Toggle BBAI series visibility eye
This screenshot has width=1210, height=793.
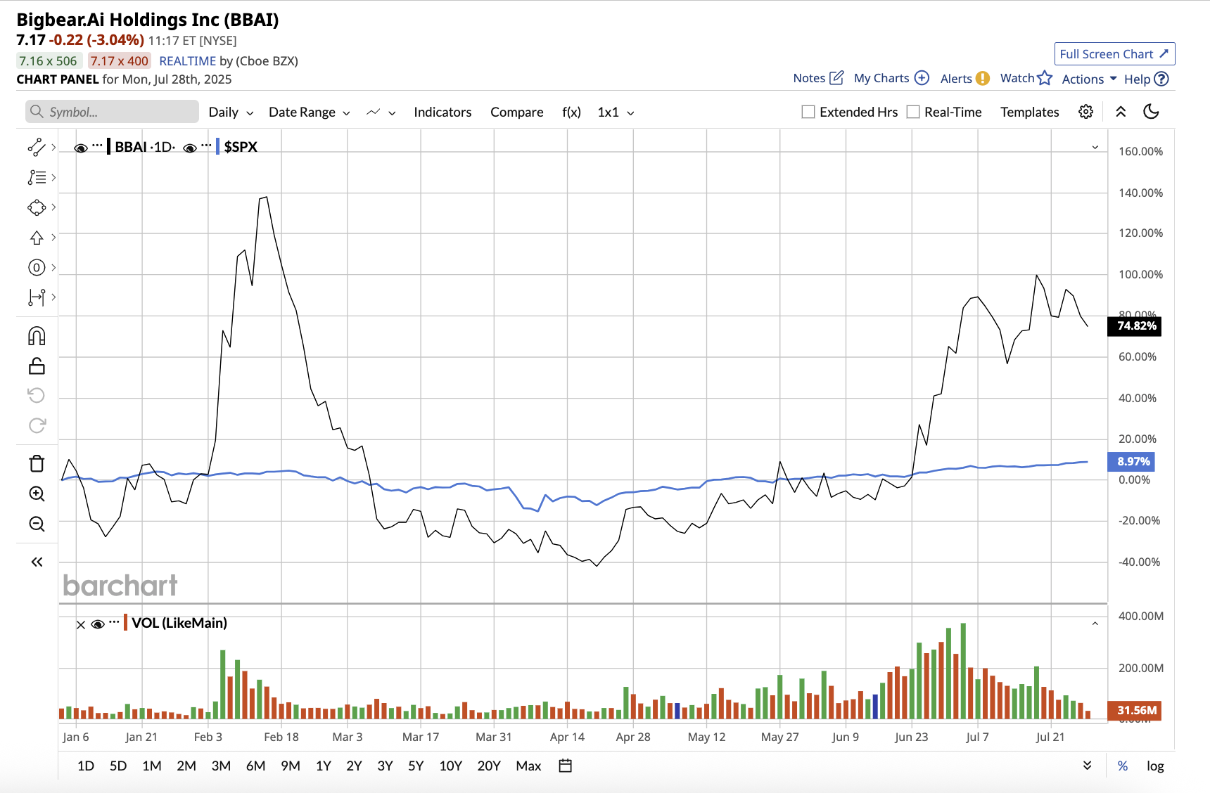pyautogui.click(x=81, y=148)
